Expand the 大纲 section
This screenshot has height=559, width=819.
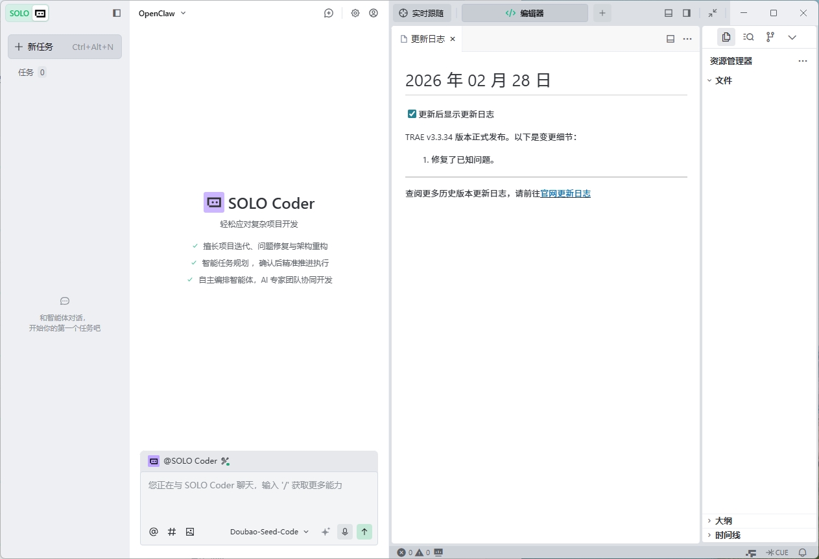pos(723,521)
